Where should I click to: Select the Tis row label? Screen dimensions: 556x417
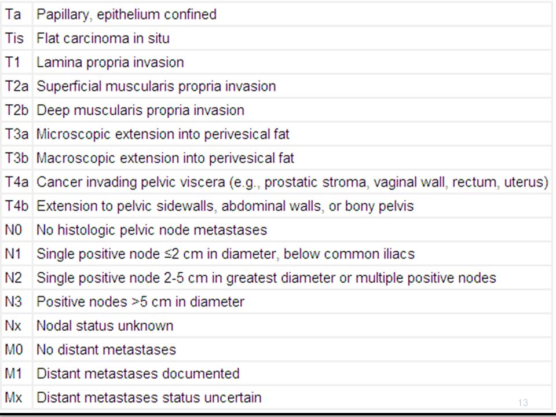(x=14, y=38)
